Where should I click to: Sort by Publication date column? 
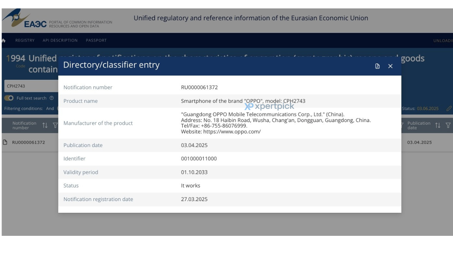[438, 125]
